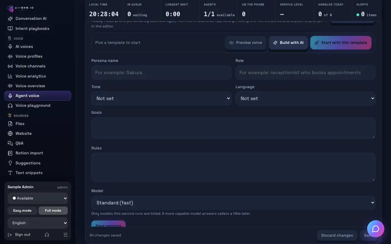This screenshot has height=244, width=391.
Task: Click the Notion import document icon
Action: point(10,153)
